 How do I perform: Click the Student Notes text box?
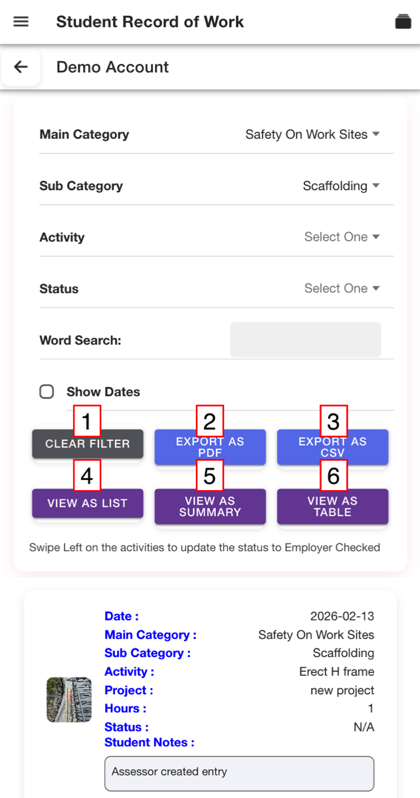(x=239, y=773)
